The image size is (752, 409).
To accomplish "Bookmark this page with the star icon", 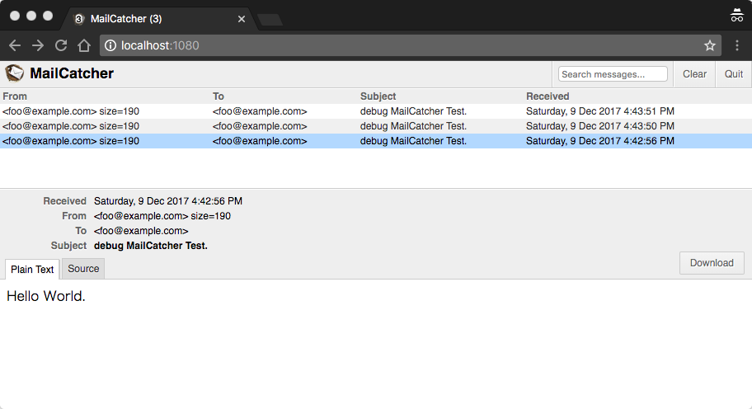I will point(710,45).
